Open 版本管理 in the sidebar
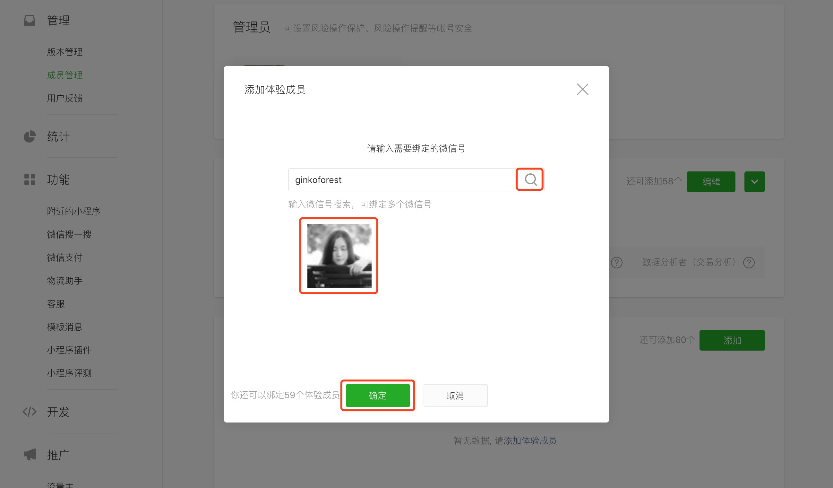The image size is (833, 488). click(65, 52)
